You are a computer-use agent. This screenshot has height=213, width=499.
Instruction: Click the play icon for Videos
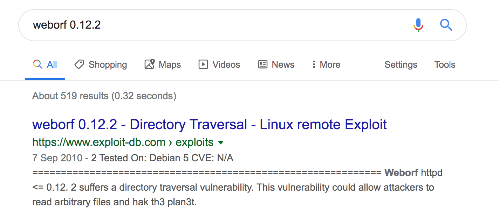(x=203, y=64)
